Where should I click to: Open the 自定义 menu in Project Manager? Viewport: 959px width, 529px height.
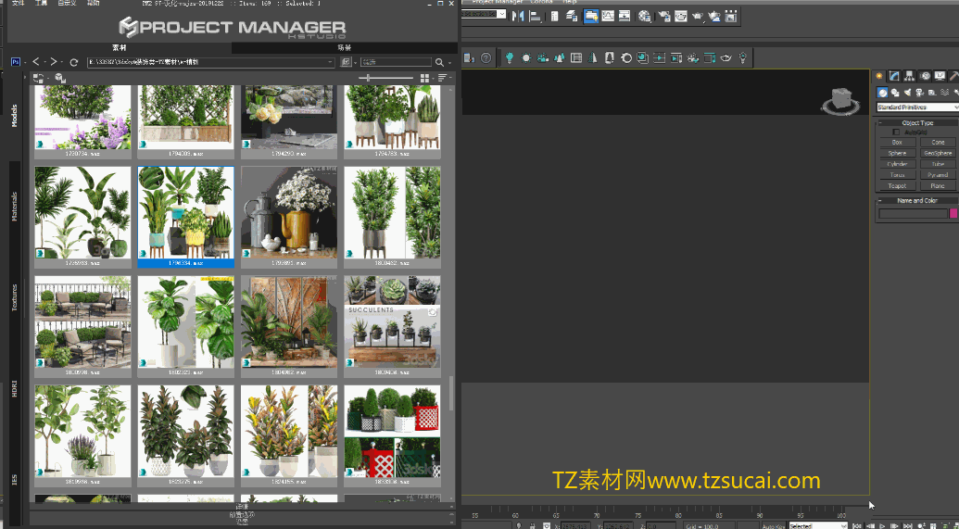coord(67,3)
